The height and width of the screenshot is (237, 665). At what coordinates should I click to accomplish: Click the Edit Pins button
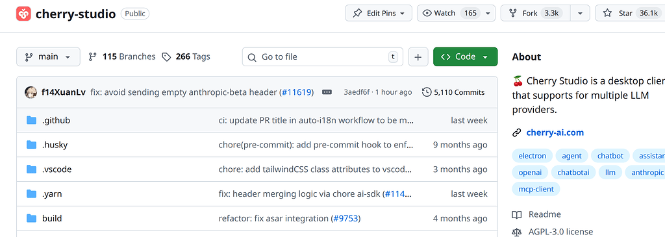[379, 13]
